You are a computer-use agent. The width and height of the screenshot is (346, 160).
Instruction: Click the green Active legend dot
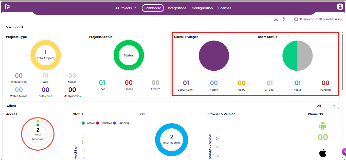[83, 123]
